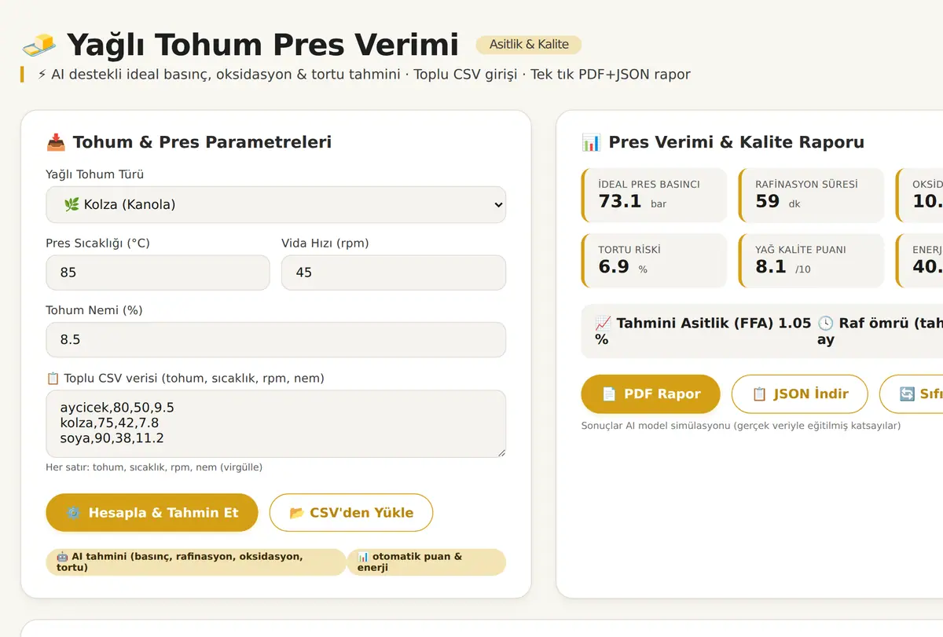The height and width of the screenshot is (637, 943).
Task: Click Hesapla & Tahmin Et button
Action: coord(152,513)
